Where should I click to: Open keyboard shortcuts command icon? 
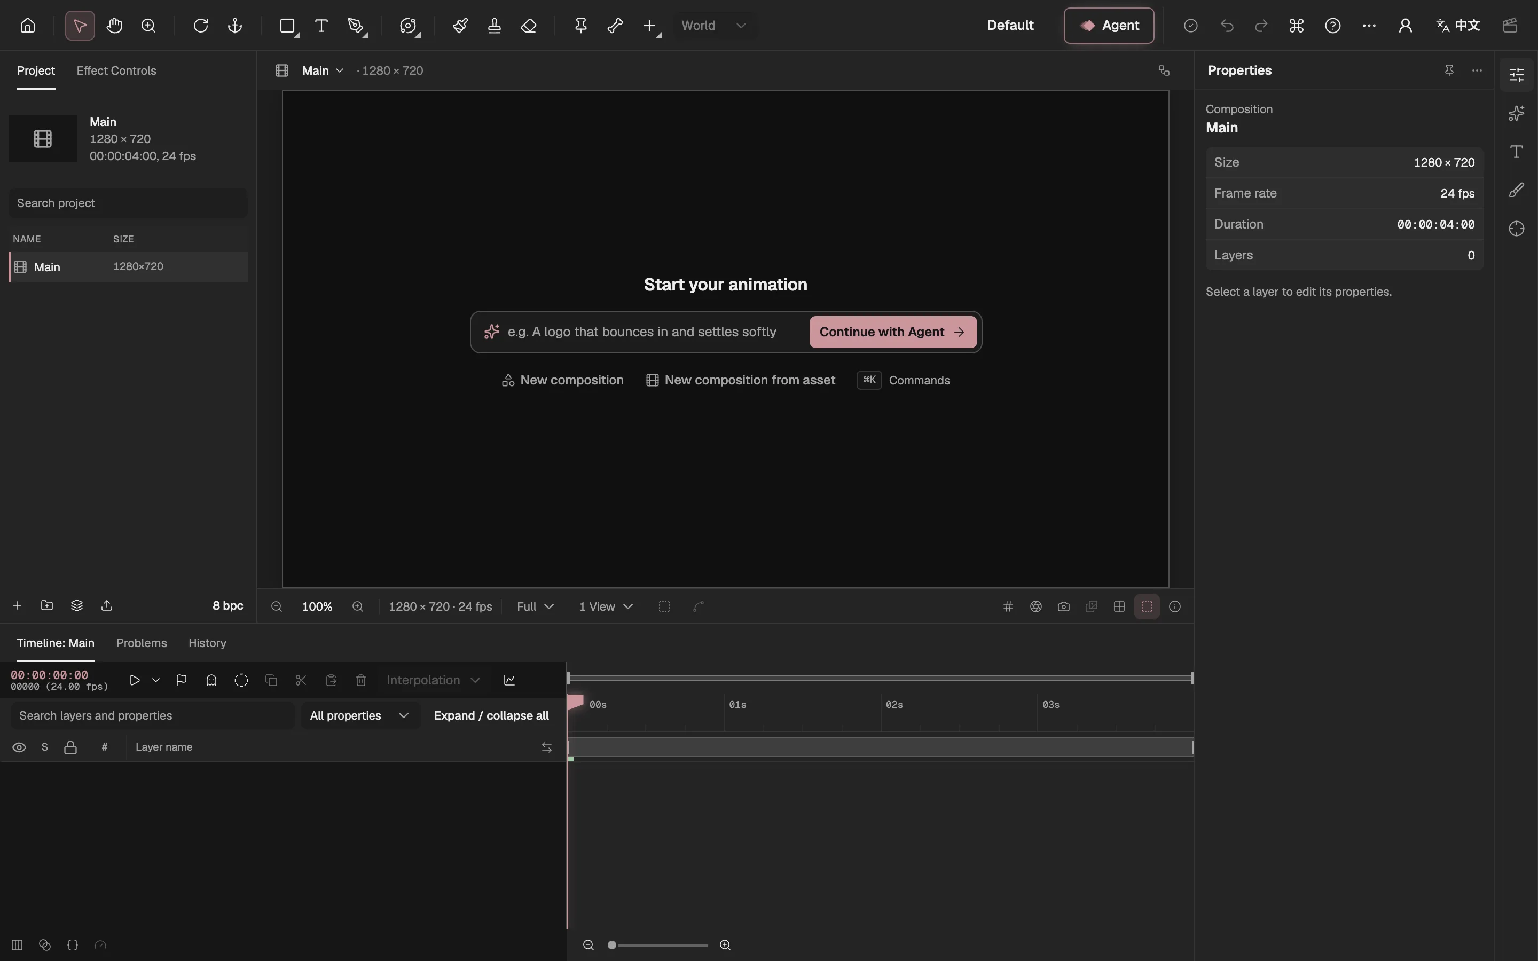tap(1297, 26)
